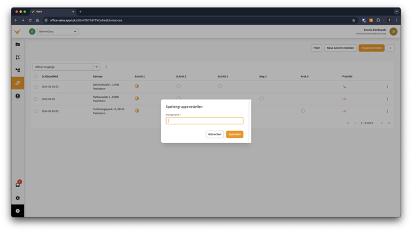The height and width of the screenshot is (232, 412).
Task: Select the highlighted orange sidebar icon
Action: pos(18,83)
